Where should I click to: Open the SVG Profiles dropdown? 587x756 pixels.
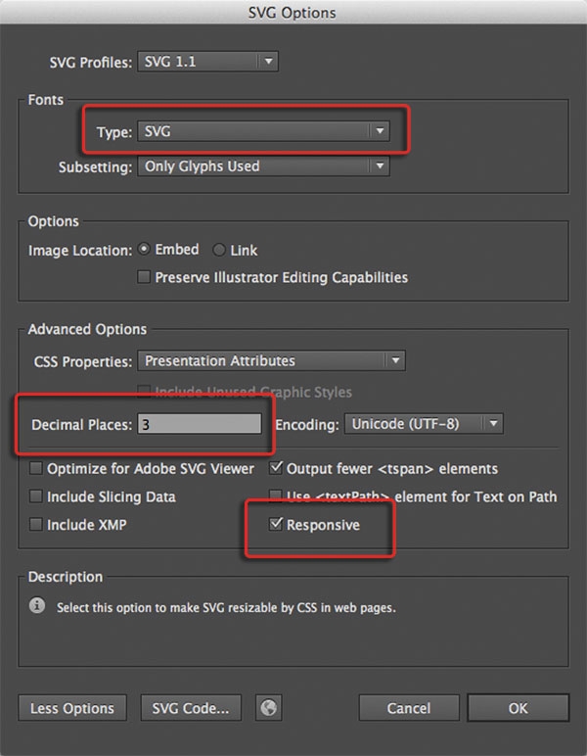(207, 62)
